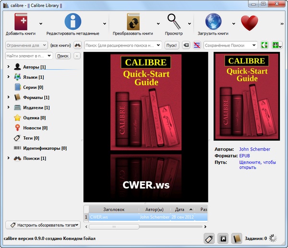Open the Add books dropdown arrow
This screenshot has width=288, height=248.
(41, 23)
